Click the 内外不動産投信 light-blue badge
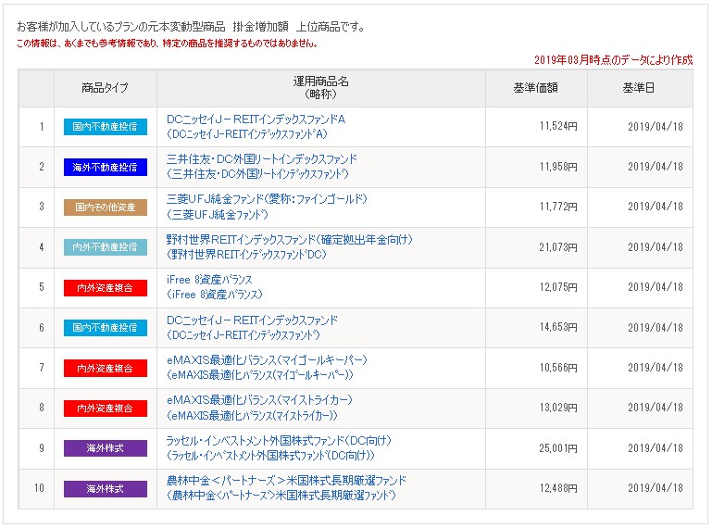This screenshot has width=712, height=528. (106, 247)
